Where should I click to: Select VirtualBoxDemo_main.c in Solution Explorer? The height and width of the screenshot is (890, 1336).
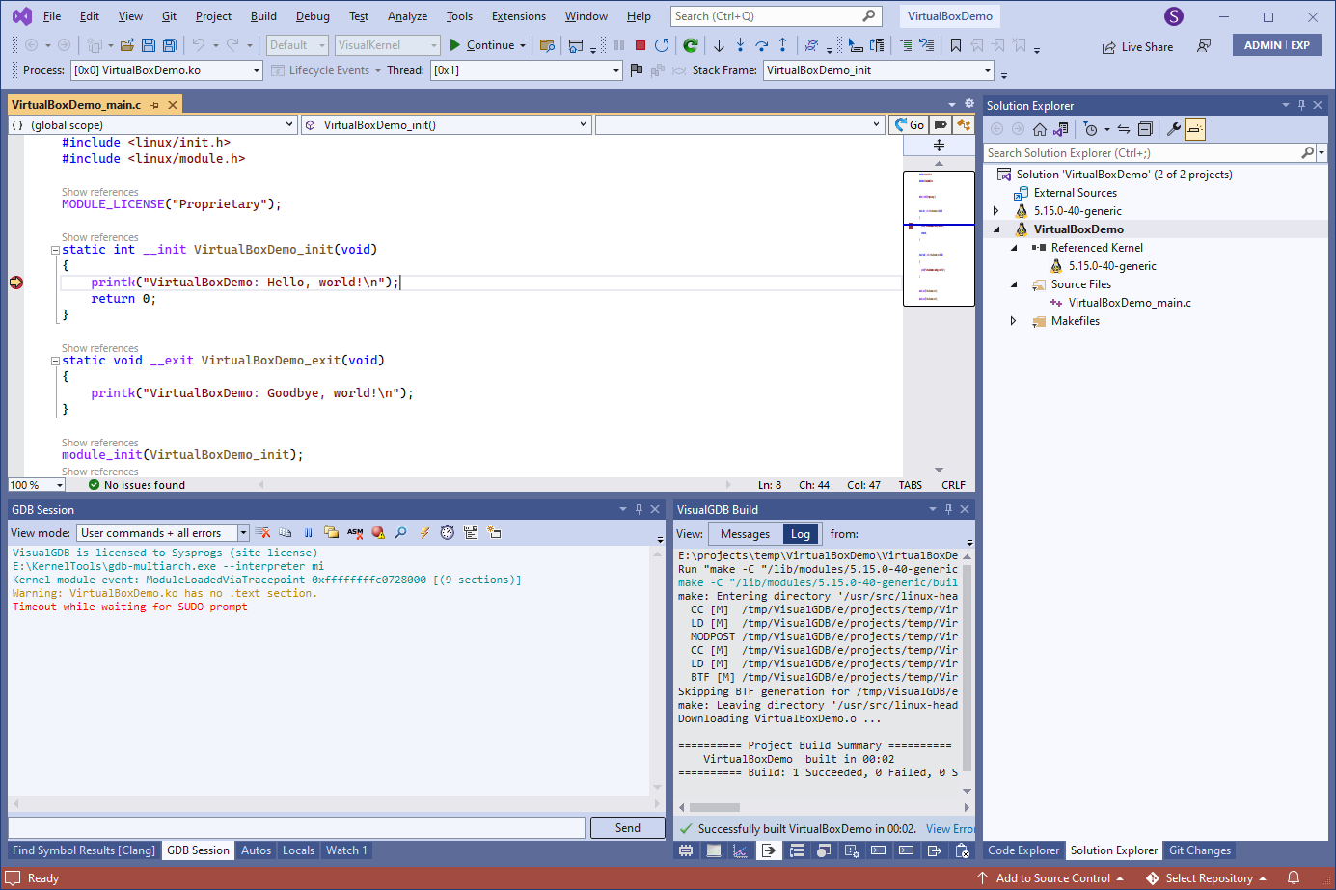point(1130,303)
